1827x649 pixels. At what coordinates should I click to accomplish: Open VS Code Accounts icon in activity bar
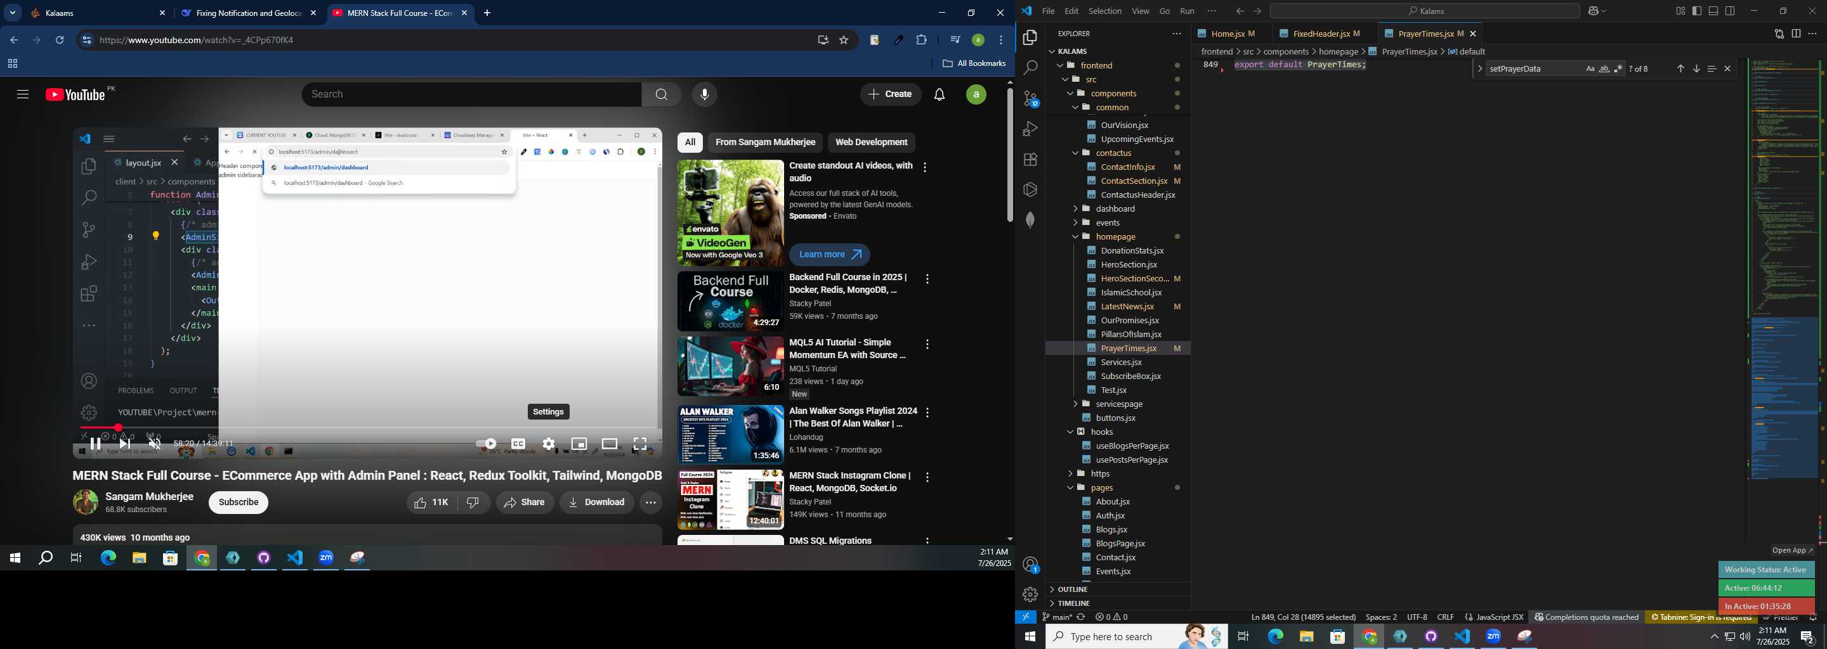point(1030,565)
